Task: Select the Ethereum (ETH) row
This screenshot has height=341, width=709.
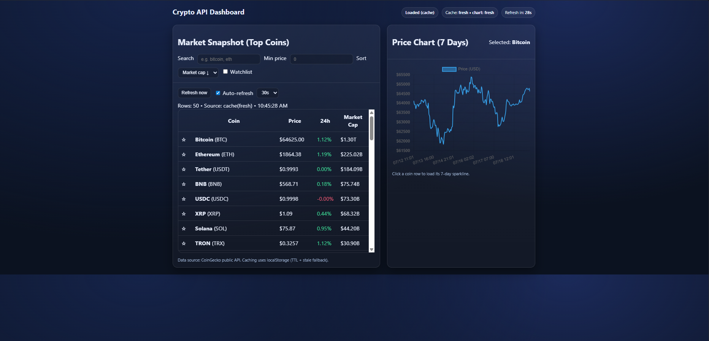Action: (x=273, y=154)
